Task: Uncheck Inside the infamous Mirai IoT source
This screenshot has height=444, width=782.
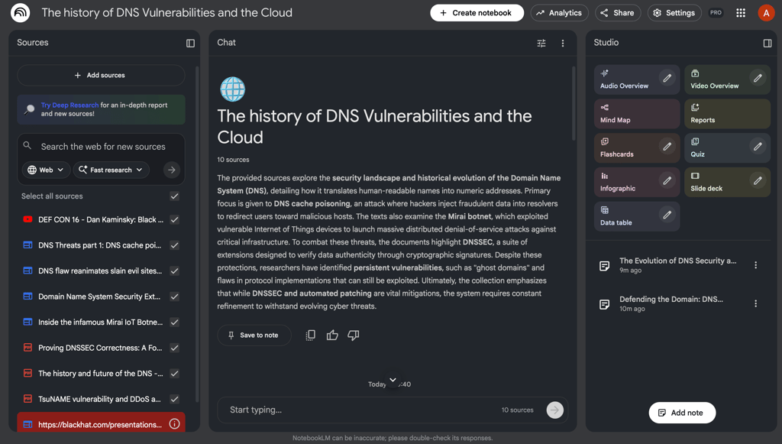Action: tap(175, 322)
